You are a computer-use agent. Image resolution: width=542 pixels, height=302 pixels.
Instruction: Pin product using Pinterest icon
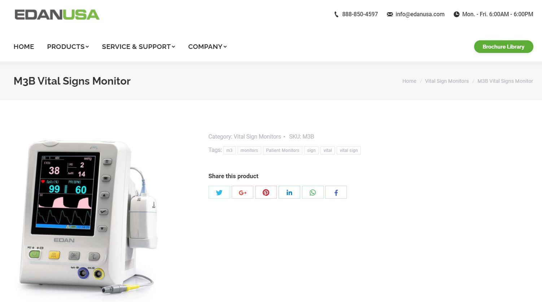[x=266, y=192]
